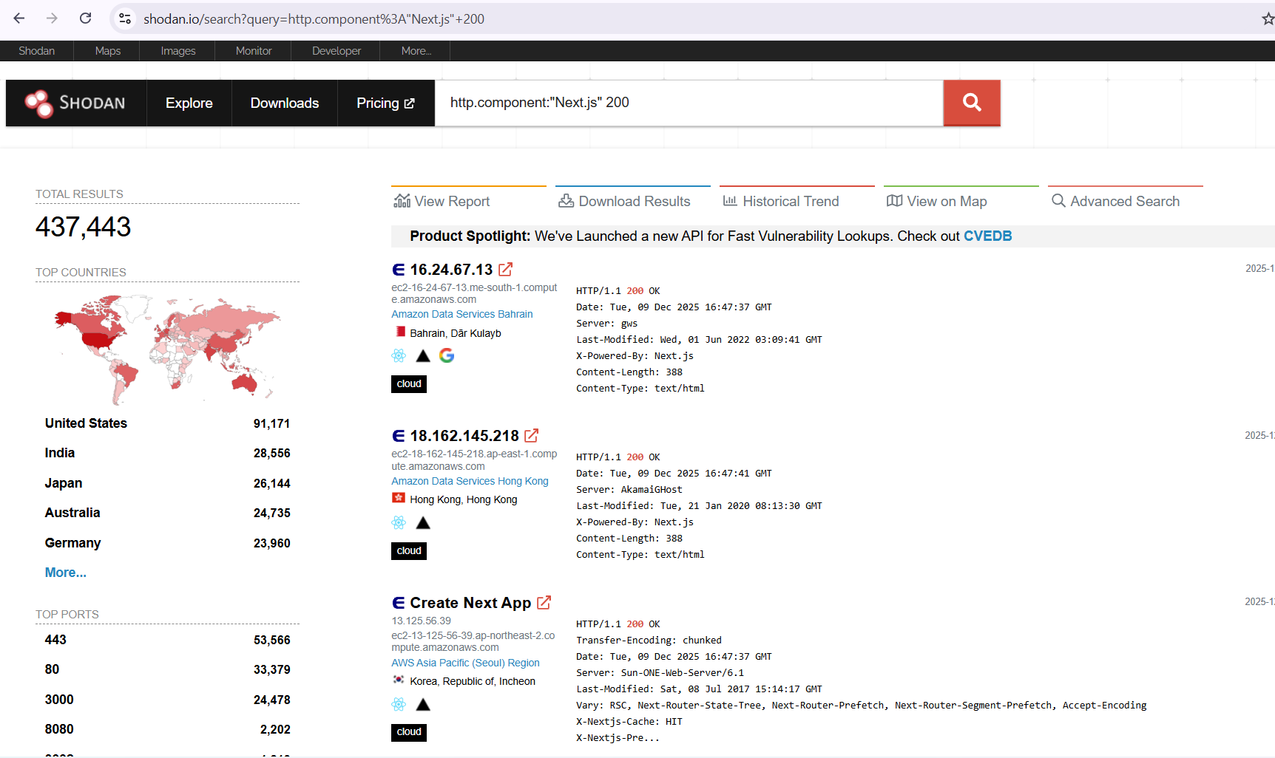Click the browser address bar URL

(314, 19)
